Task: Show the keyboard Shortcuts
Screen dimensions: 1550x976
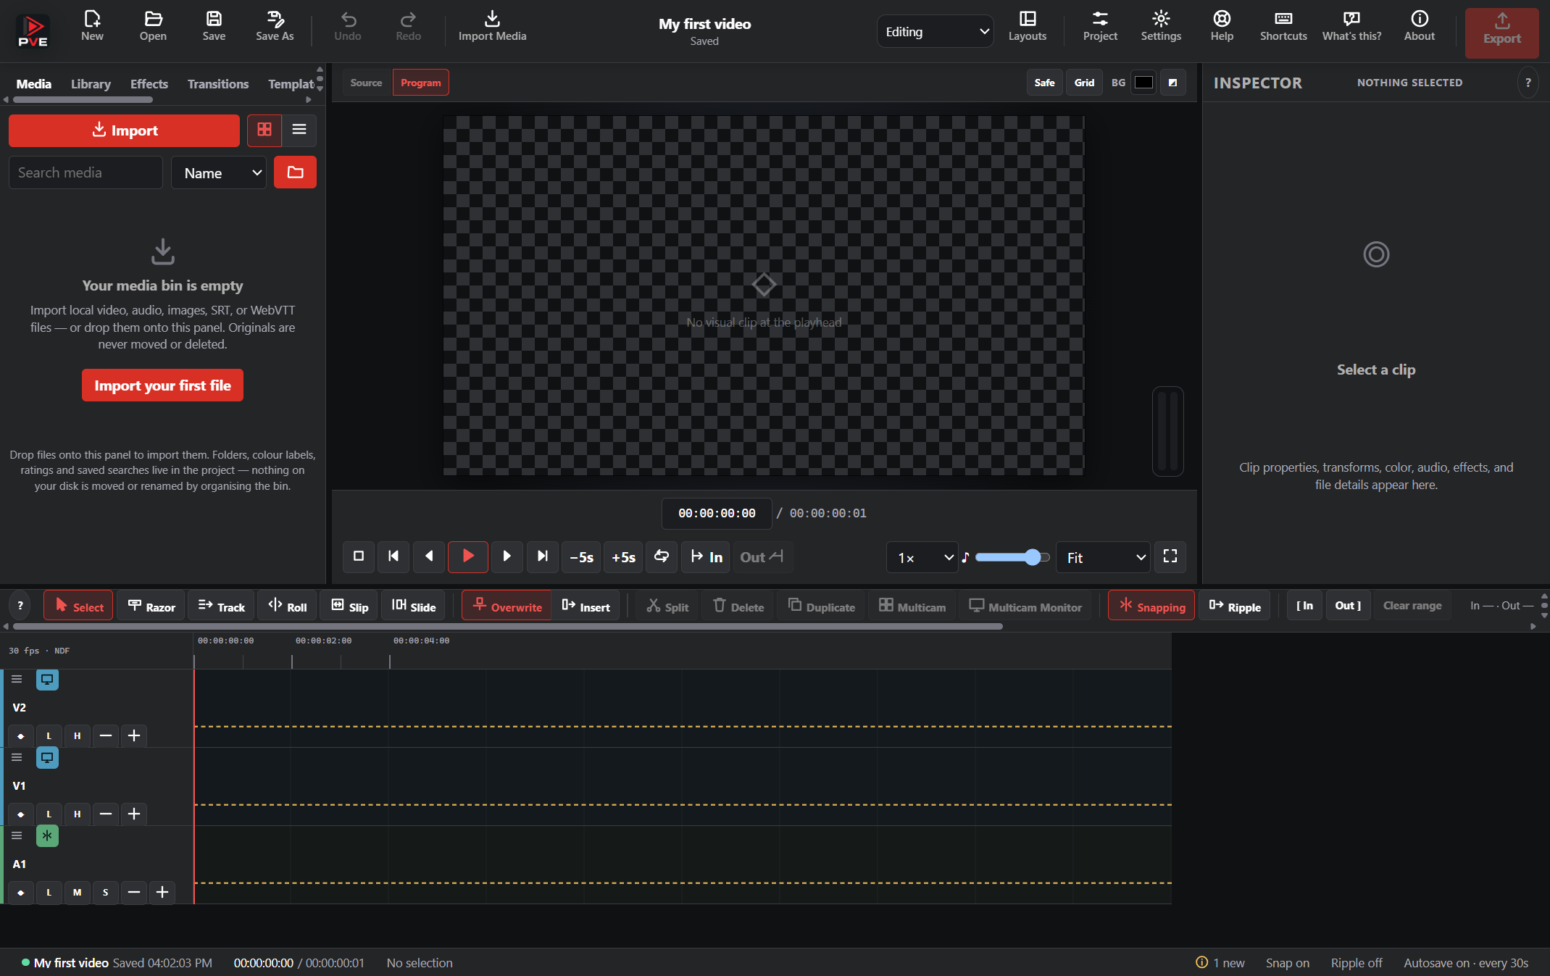Action: [x=1283, y=27]
